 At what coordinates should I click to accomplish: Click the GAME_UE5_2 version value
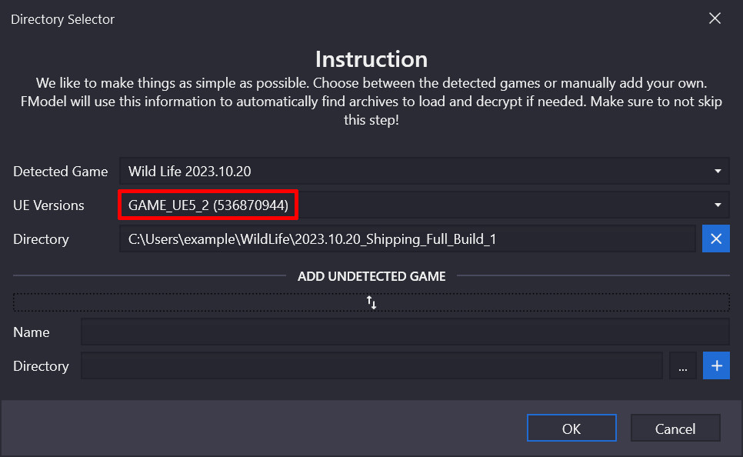pyautogui.click(x=208, y=205)
